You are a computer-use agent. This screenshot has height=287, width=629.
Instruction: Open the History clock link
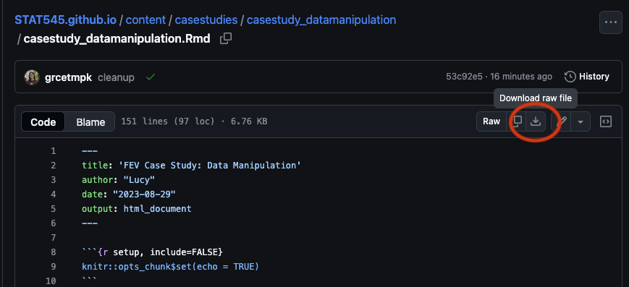coord(587,77)
